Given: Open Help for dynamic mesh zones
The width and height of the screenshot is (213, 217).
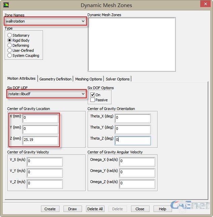Looking at the screenshot, I should click(x=162, y=209).
